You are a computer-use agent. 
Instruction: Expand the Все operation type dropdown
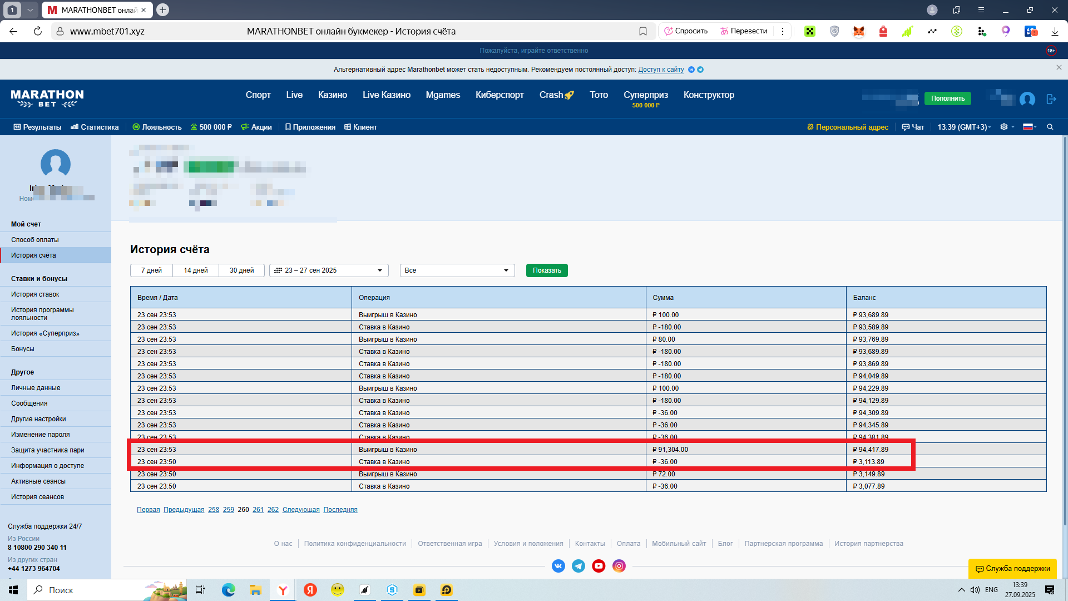tap(457, 270)
